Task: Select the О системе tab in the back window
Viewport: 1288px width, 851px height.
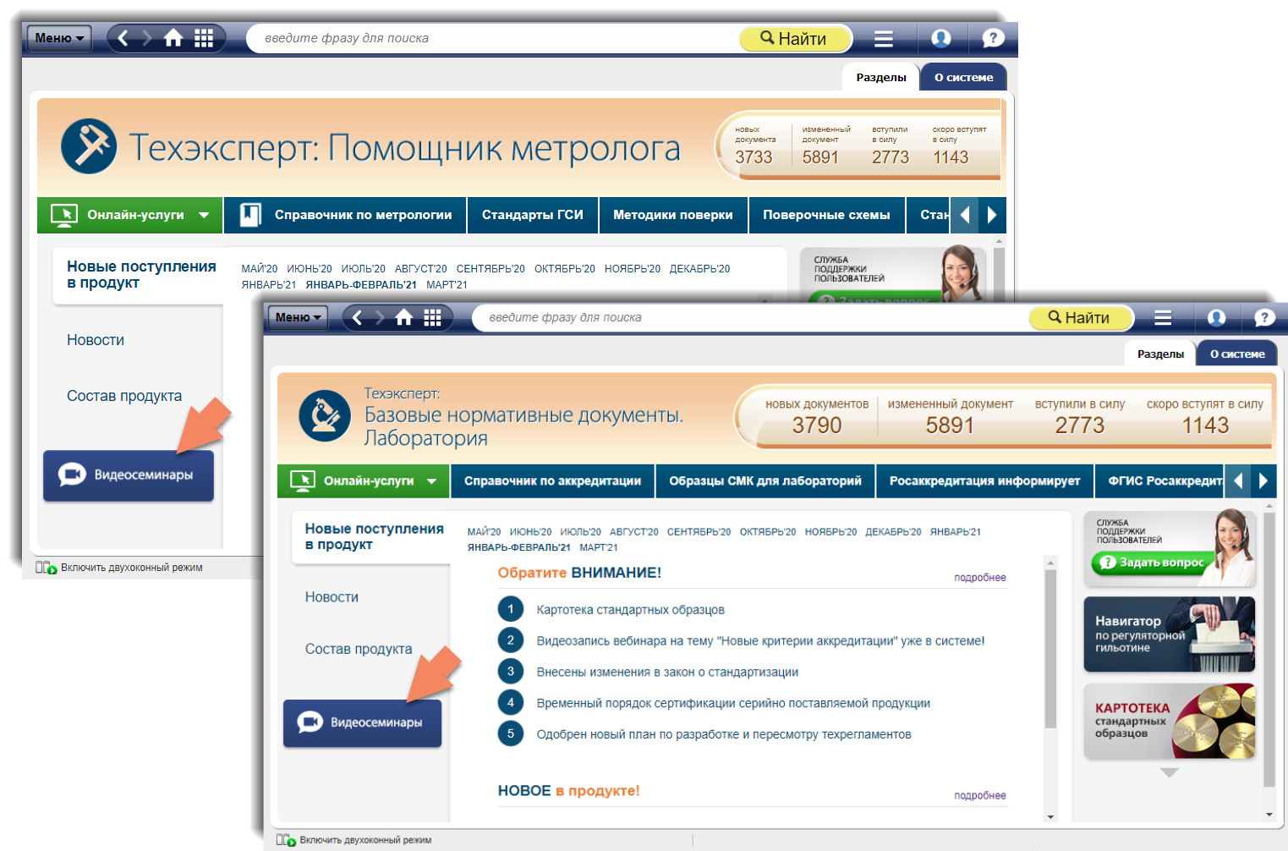Action: [963, 77]
